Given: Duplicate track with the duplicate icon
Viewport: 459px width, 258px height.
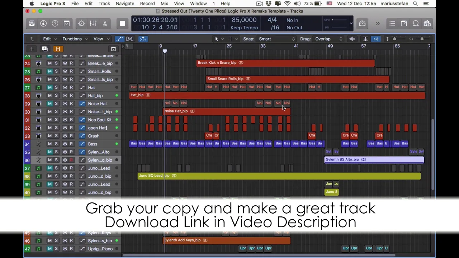Looking at the screenshot, I should (x=45, y=49).
